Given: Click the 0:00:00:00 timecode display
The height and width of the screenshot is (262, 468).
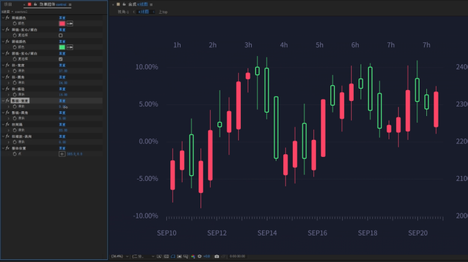Looking at the screenshot, I should 237,257.
